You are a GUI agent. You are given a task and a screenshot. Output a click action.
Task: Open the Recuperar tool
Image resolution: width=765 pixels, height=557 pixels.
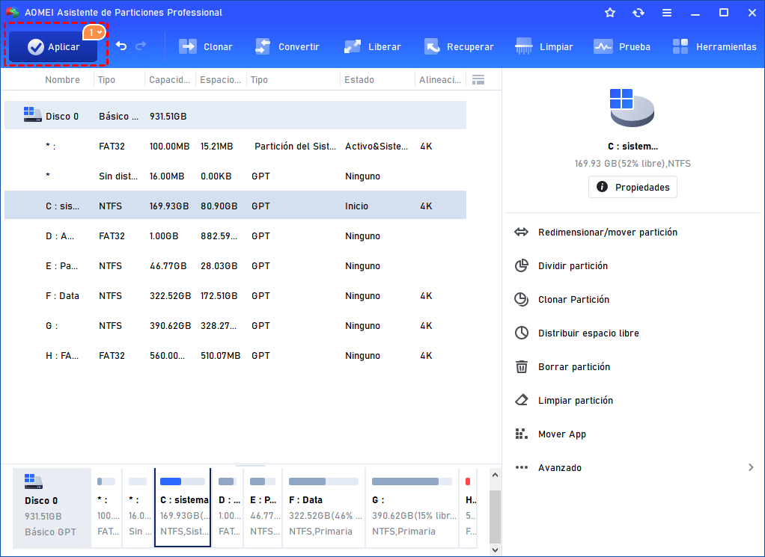(x=459, y=46)
